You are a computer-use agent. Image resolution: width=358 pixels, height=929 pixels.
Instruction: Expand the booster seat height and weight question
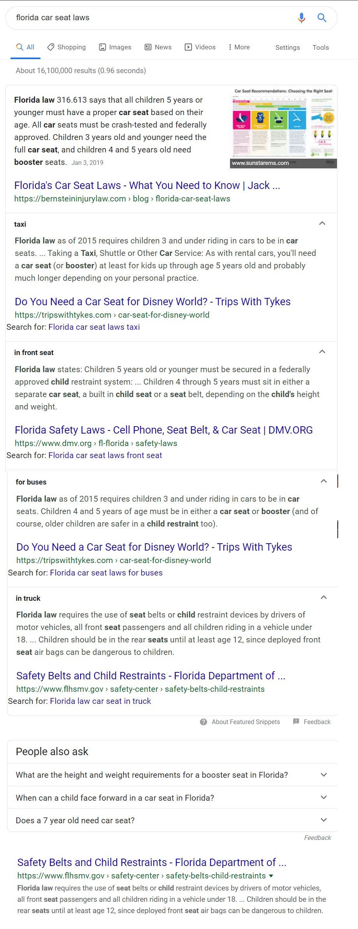(172, 775)
